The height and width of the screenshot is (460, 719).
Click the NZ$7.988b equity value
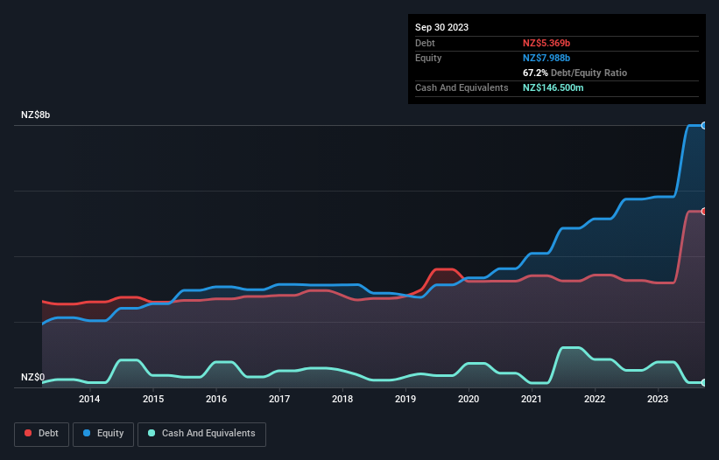pyautogui.click(x=546, y=58)
